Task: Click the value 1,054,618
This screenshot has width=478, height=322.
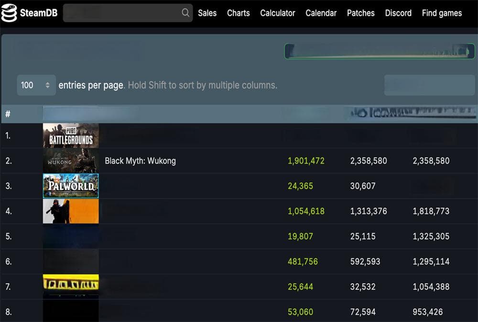Action: (306, 211)
